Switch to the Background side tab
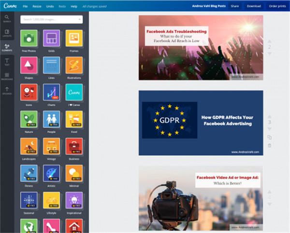 point(7,76)
